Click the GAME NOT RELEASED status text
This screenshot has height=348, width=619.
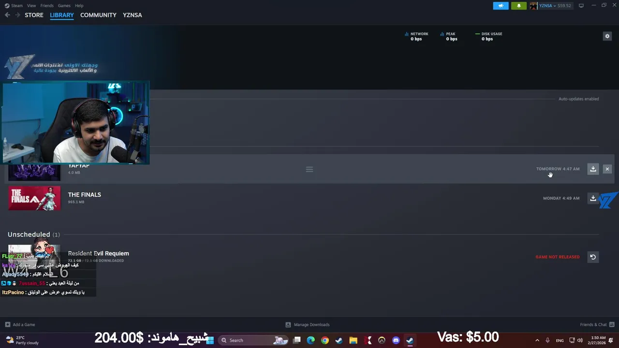pyautogui.click(x=557, y=257)
